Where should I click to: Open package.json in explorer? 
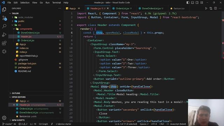(36, 68)
